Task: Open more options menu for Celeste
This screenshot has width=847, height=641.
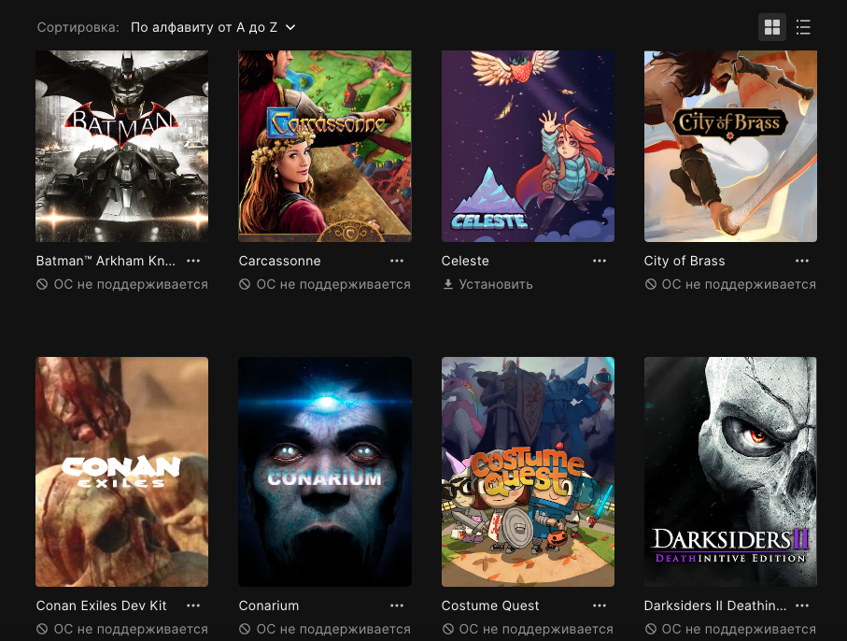Action: (x=599, y=261)
